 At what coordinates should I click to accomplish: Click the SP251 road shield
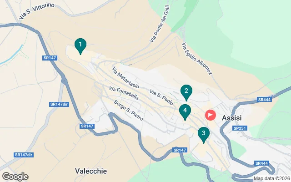point(240,128)
